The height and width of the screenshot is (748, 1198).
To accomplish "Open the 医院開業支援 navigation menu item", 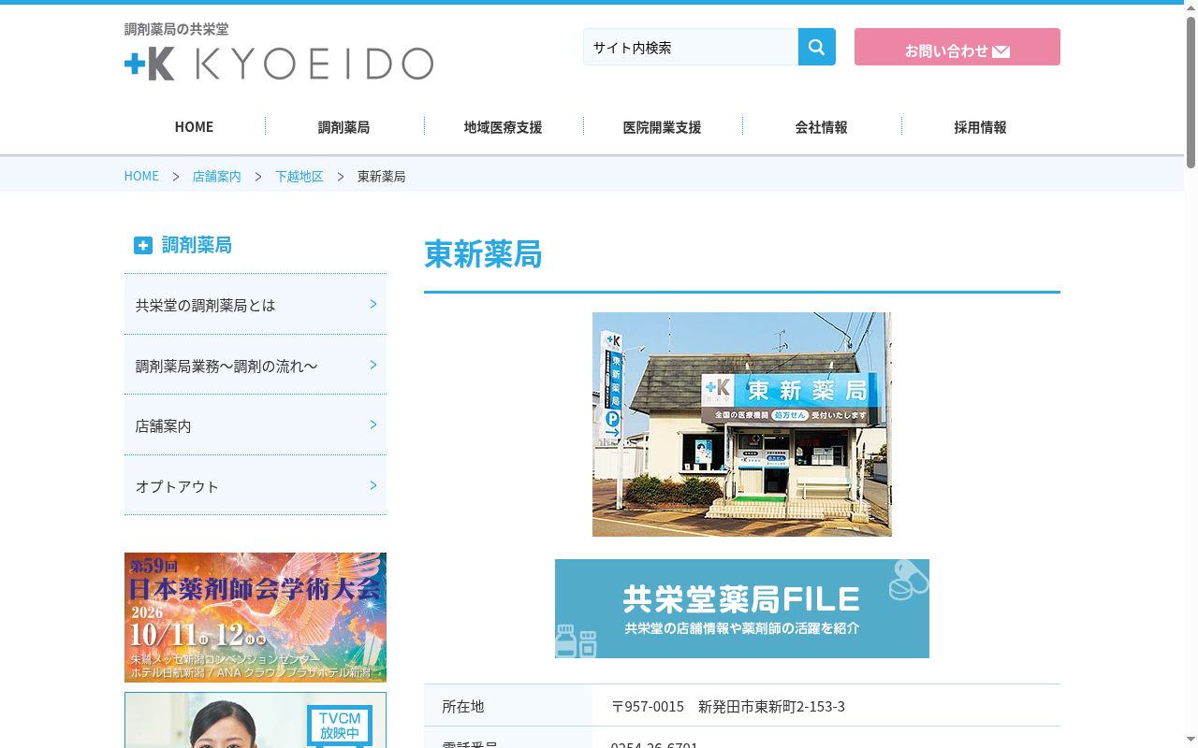I will tap(662, 127).
